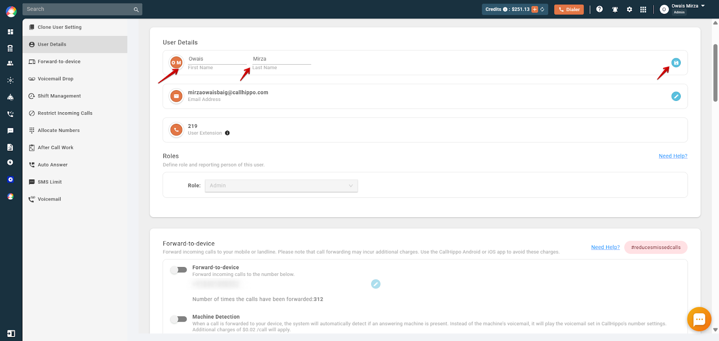The height and width of the screenshot is (341, 719).
Task: Open the live chat widget bubble
Action: tap(699, 319)
